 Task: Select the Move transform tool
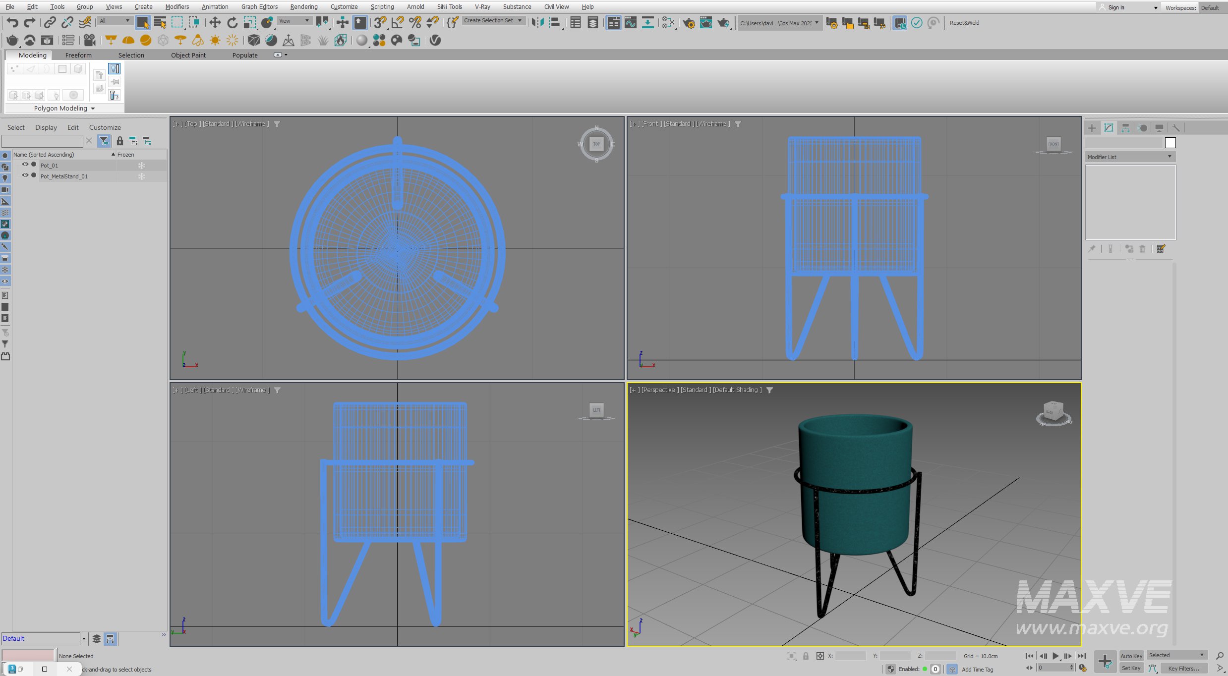pos(215,23)
